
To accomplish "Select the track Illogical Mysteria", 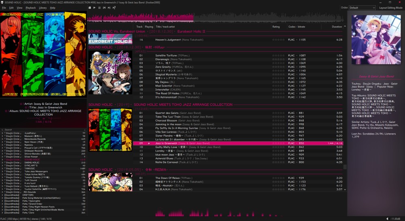I will [238, 75].
